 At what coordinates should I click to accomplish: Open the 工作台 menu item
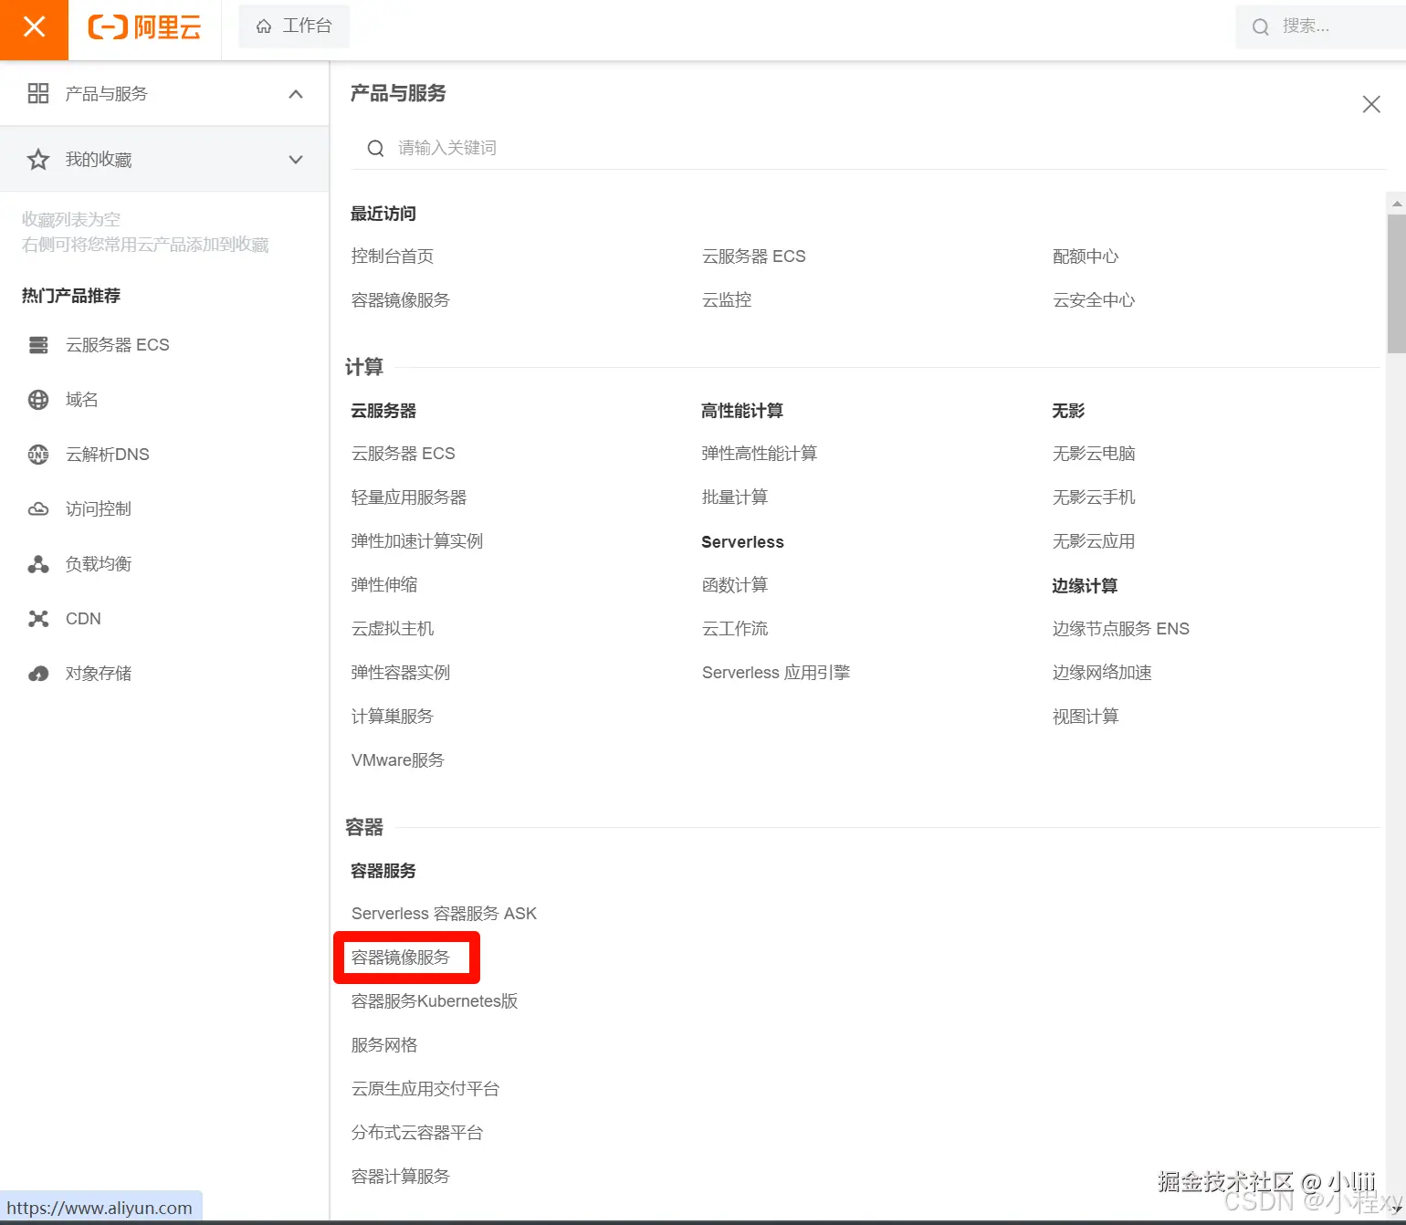(x=293, y=26)
